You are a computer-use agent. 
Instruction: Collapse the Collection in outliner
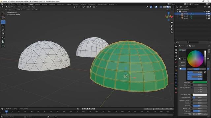178,12
